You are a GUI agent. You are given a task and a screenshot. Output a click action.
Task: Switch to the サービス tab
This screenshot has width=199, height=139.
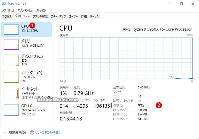94,16
